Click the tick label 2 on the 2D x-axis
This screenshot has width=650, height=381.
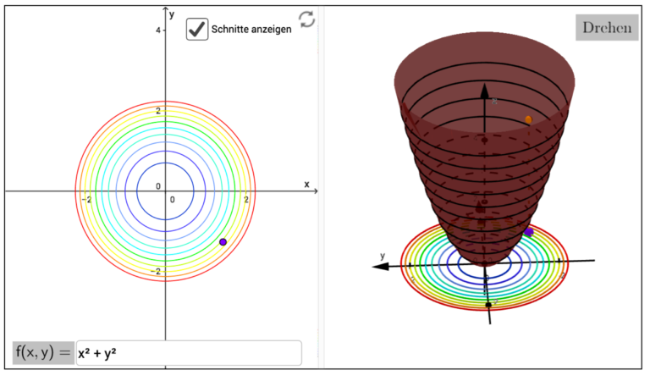[245, 200]
